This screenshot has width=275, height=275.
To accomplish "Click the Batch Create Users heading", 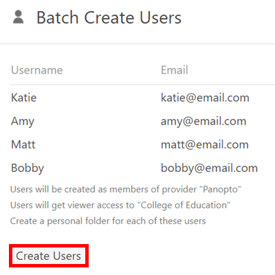I will pos(109,18).
